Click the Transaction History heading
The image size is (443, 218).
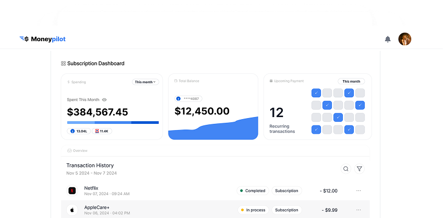coord(90,165)
